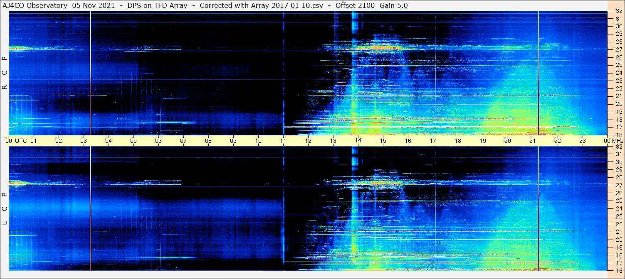This screenshot has width=625, height=279.
Task: Select the 27 MHz label on the upper scale
Action: pyautogui.click(x=618, y=49)
